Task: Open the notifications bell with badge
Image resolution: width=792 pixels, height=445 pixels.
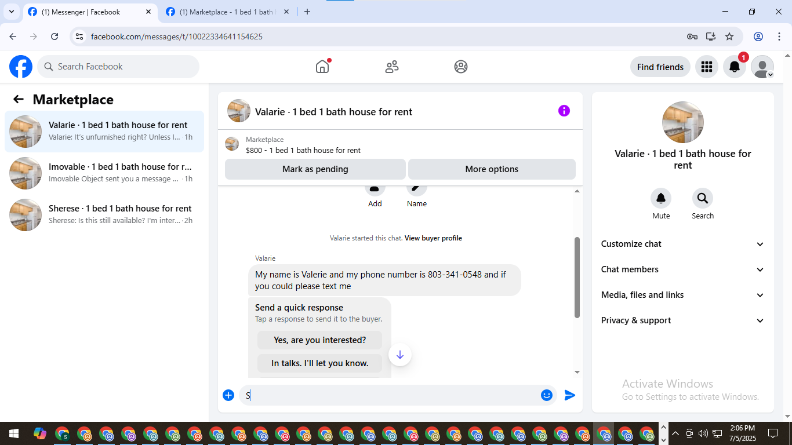Action: pos(735,67)
